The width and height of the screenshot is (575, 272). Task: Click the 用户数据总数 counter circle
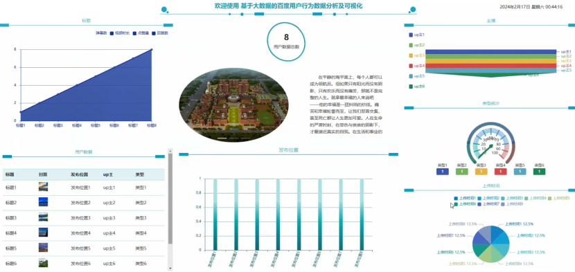[x=286, y=42]
